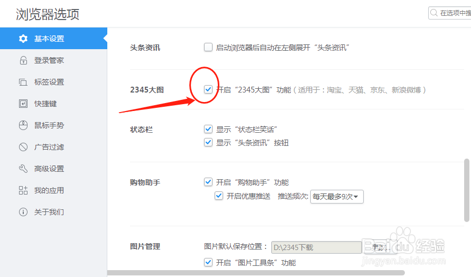This screenshot has height=277, width=471.
Task: Click the 图片默认保存位置 label
Action: pos(236,247)
